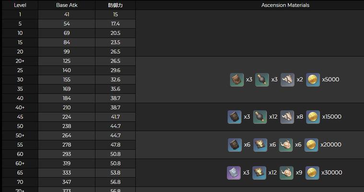Screen dimensions: 364x192
Task: Click the blue tile icon in the x15000 row
Action: [x=235, y=117]
